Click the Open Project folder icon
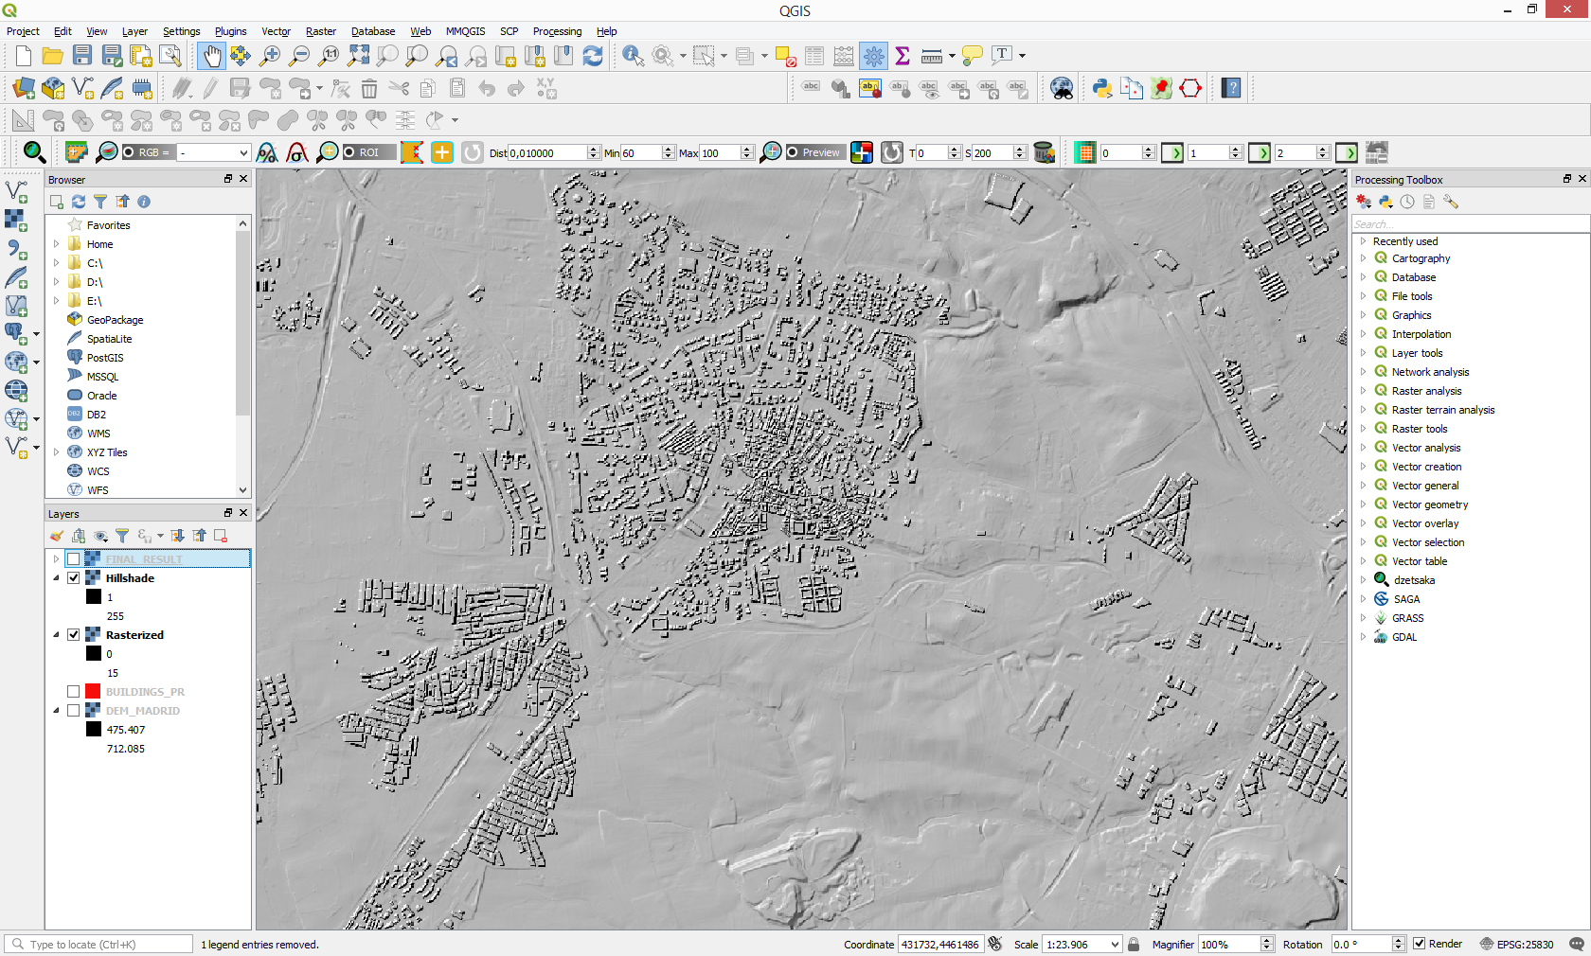Image resolution: width=1591 pixels, height=956 pixels. 53,57
